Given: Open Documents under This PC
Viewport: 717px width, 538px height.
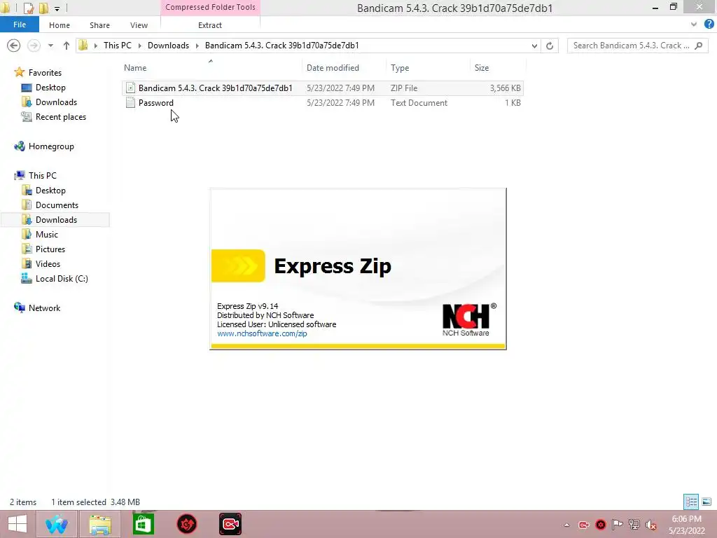Looking at the screenshot, I should tap(57, 205).
